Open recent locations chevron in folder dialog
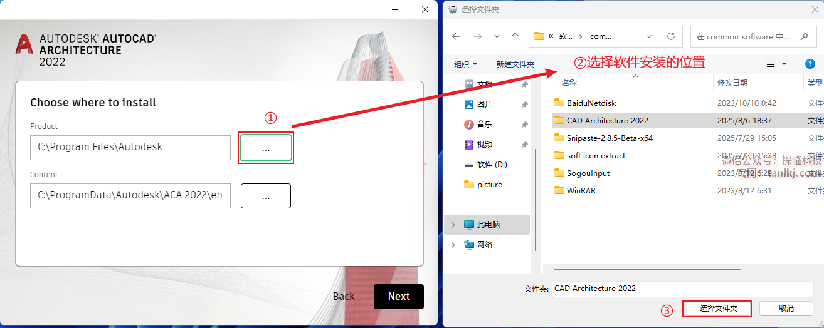This screenshot has width=824, height=328. [497, 36]
